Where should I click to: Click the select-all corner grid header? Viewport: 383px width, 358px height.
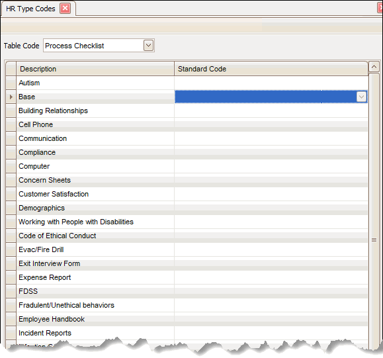coord(11,69)
